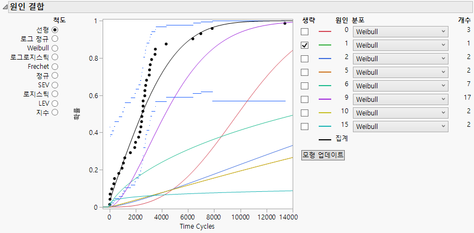Screen dimensions: 474x233
Task: Click black 집계 legend line
Action: click(325, 140)
